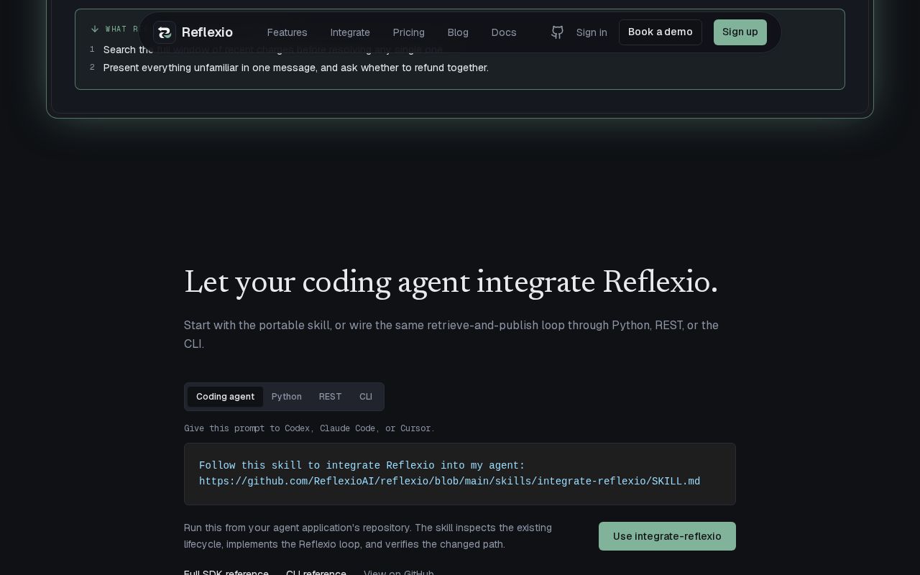Switch to the Python tab
920x575 pixels.
pos(287,397)
